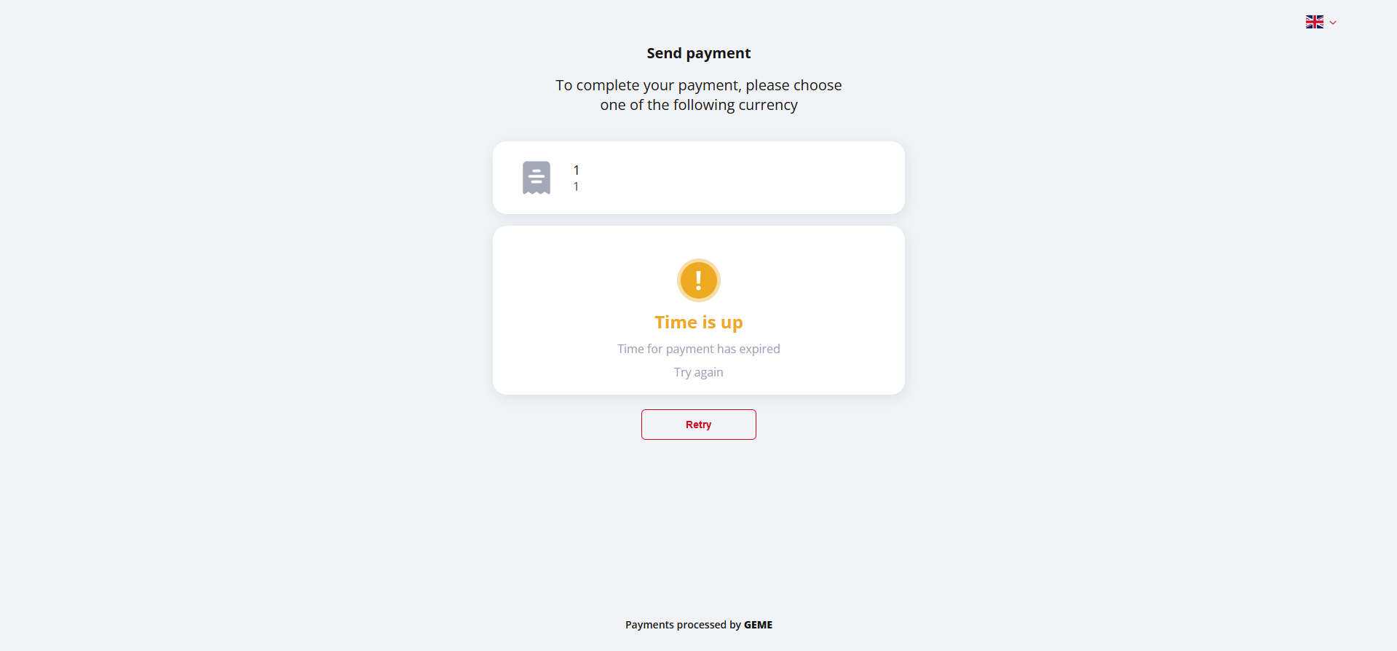Screen dimensions: 1397x651
Task: Click the word "choose" in the subtitle
Action: [x=818, y=85]
